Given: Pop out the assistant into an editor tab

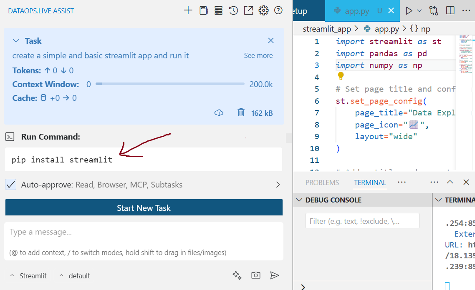Looking at the screenshot, I should pos(248,10).
